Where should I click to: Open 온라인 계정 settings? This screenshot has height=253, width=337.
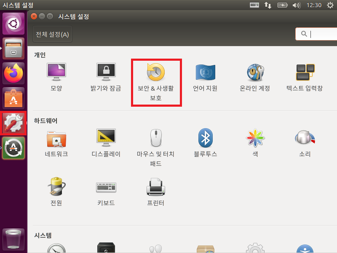tap(255, 77)
